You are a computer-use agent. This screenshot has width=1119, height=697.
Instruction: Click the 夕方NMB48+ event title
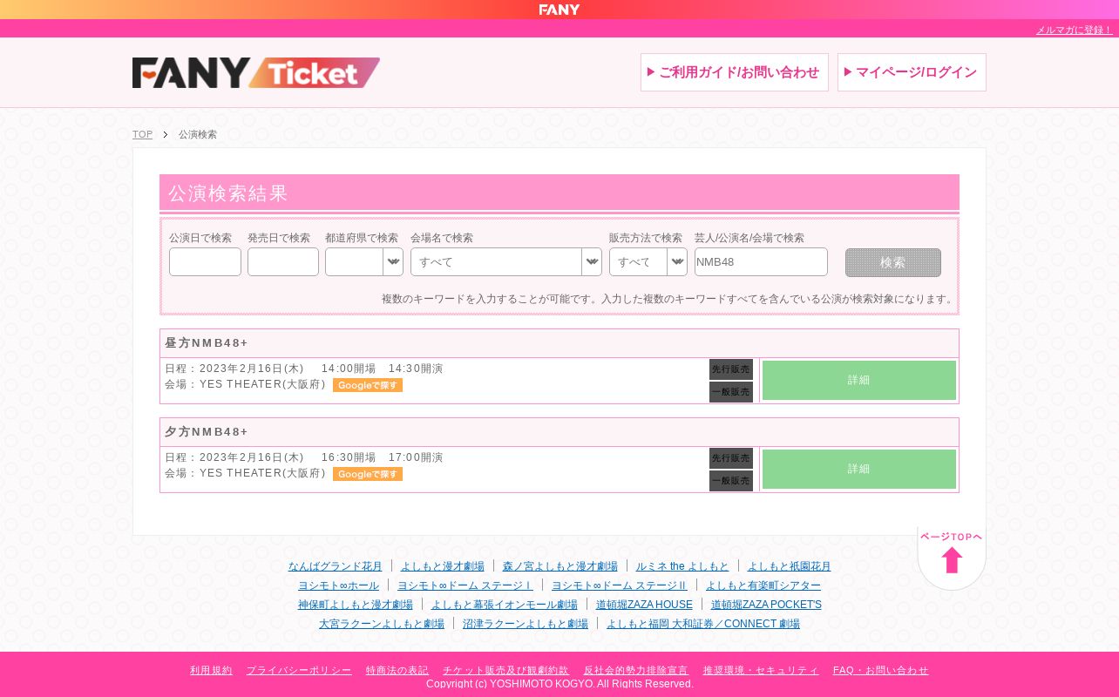[207, 432]
